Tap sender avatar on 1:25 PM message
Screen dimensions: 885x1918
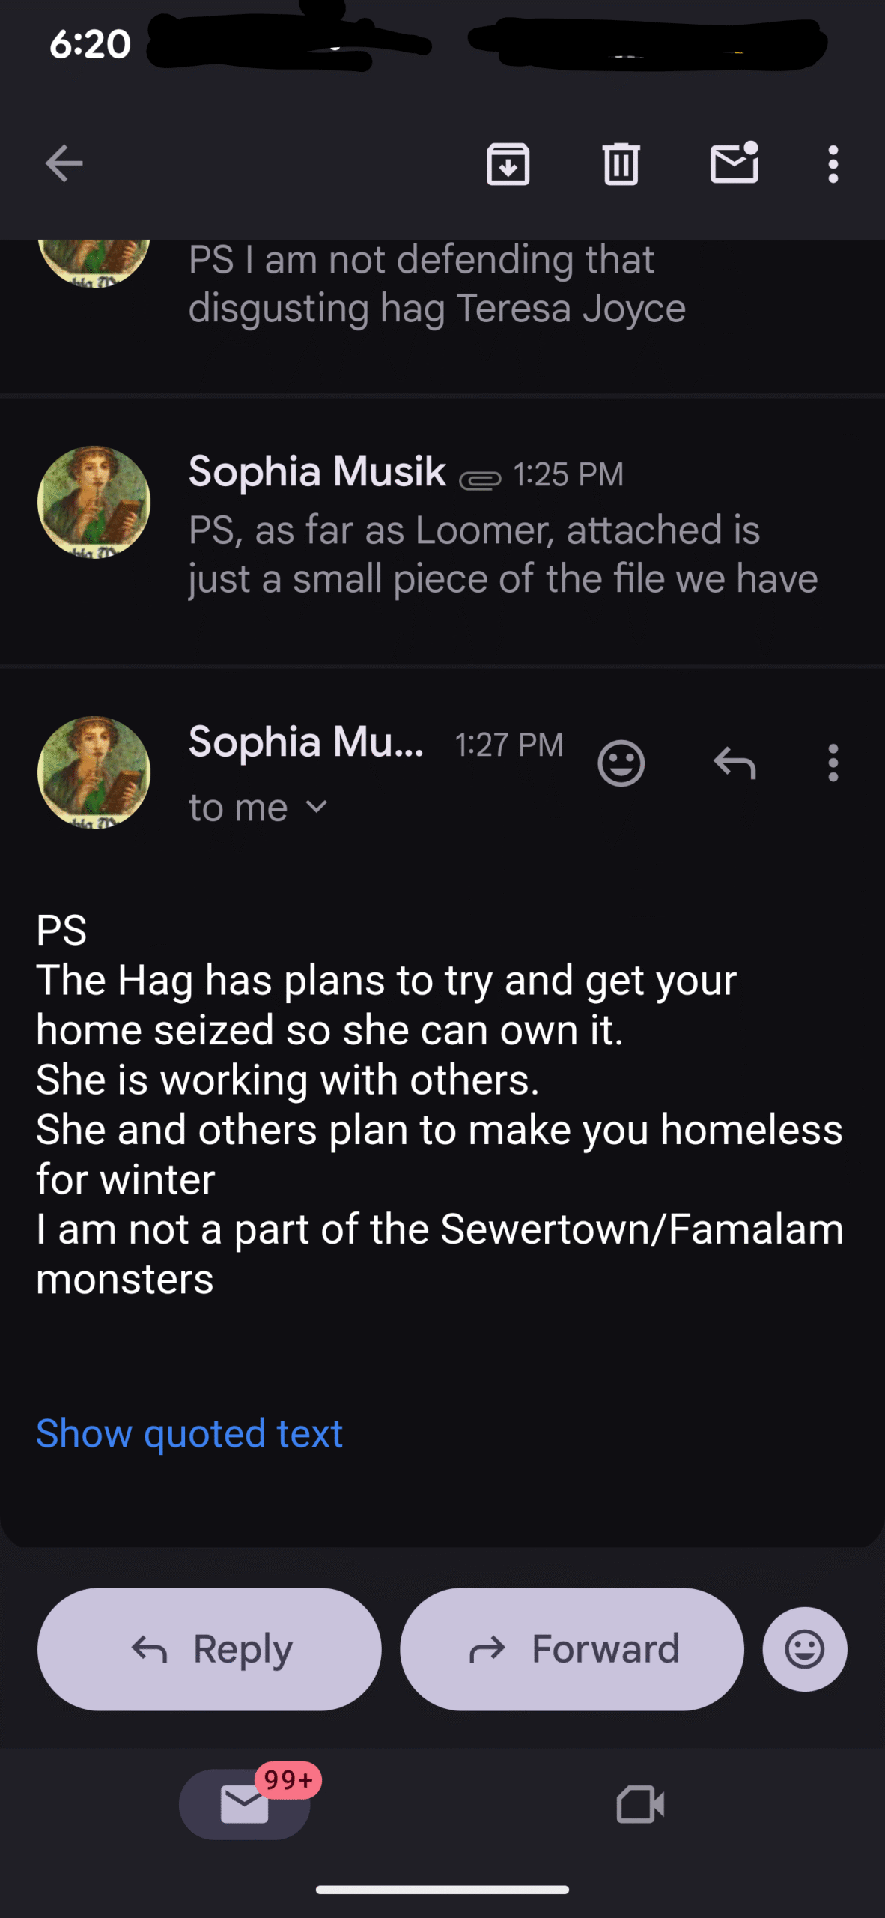click(x=94, y=502)
